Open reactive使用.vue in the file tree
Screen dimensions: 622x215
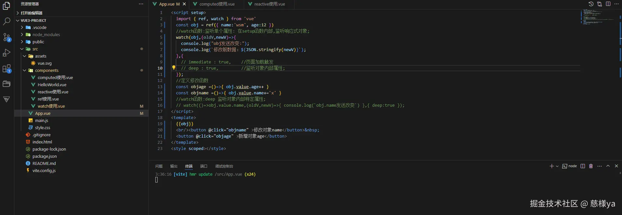pyautogui.click(x=81, y=92)
